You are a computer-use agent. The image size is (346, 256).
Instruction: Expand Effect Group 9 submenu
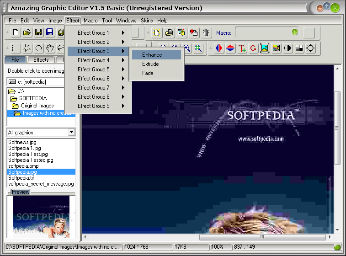click(x=98, y=106)
